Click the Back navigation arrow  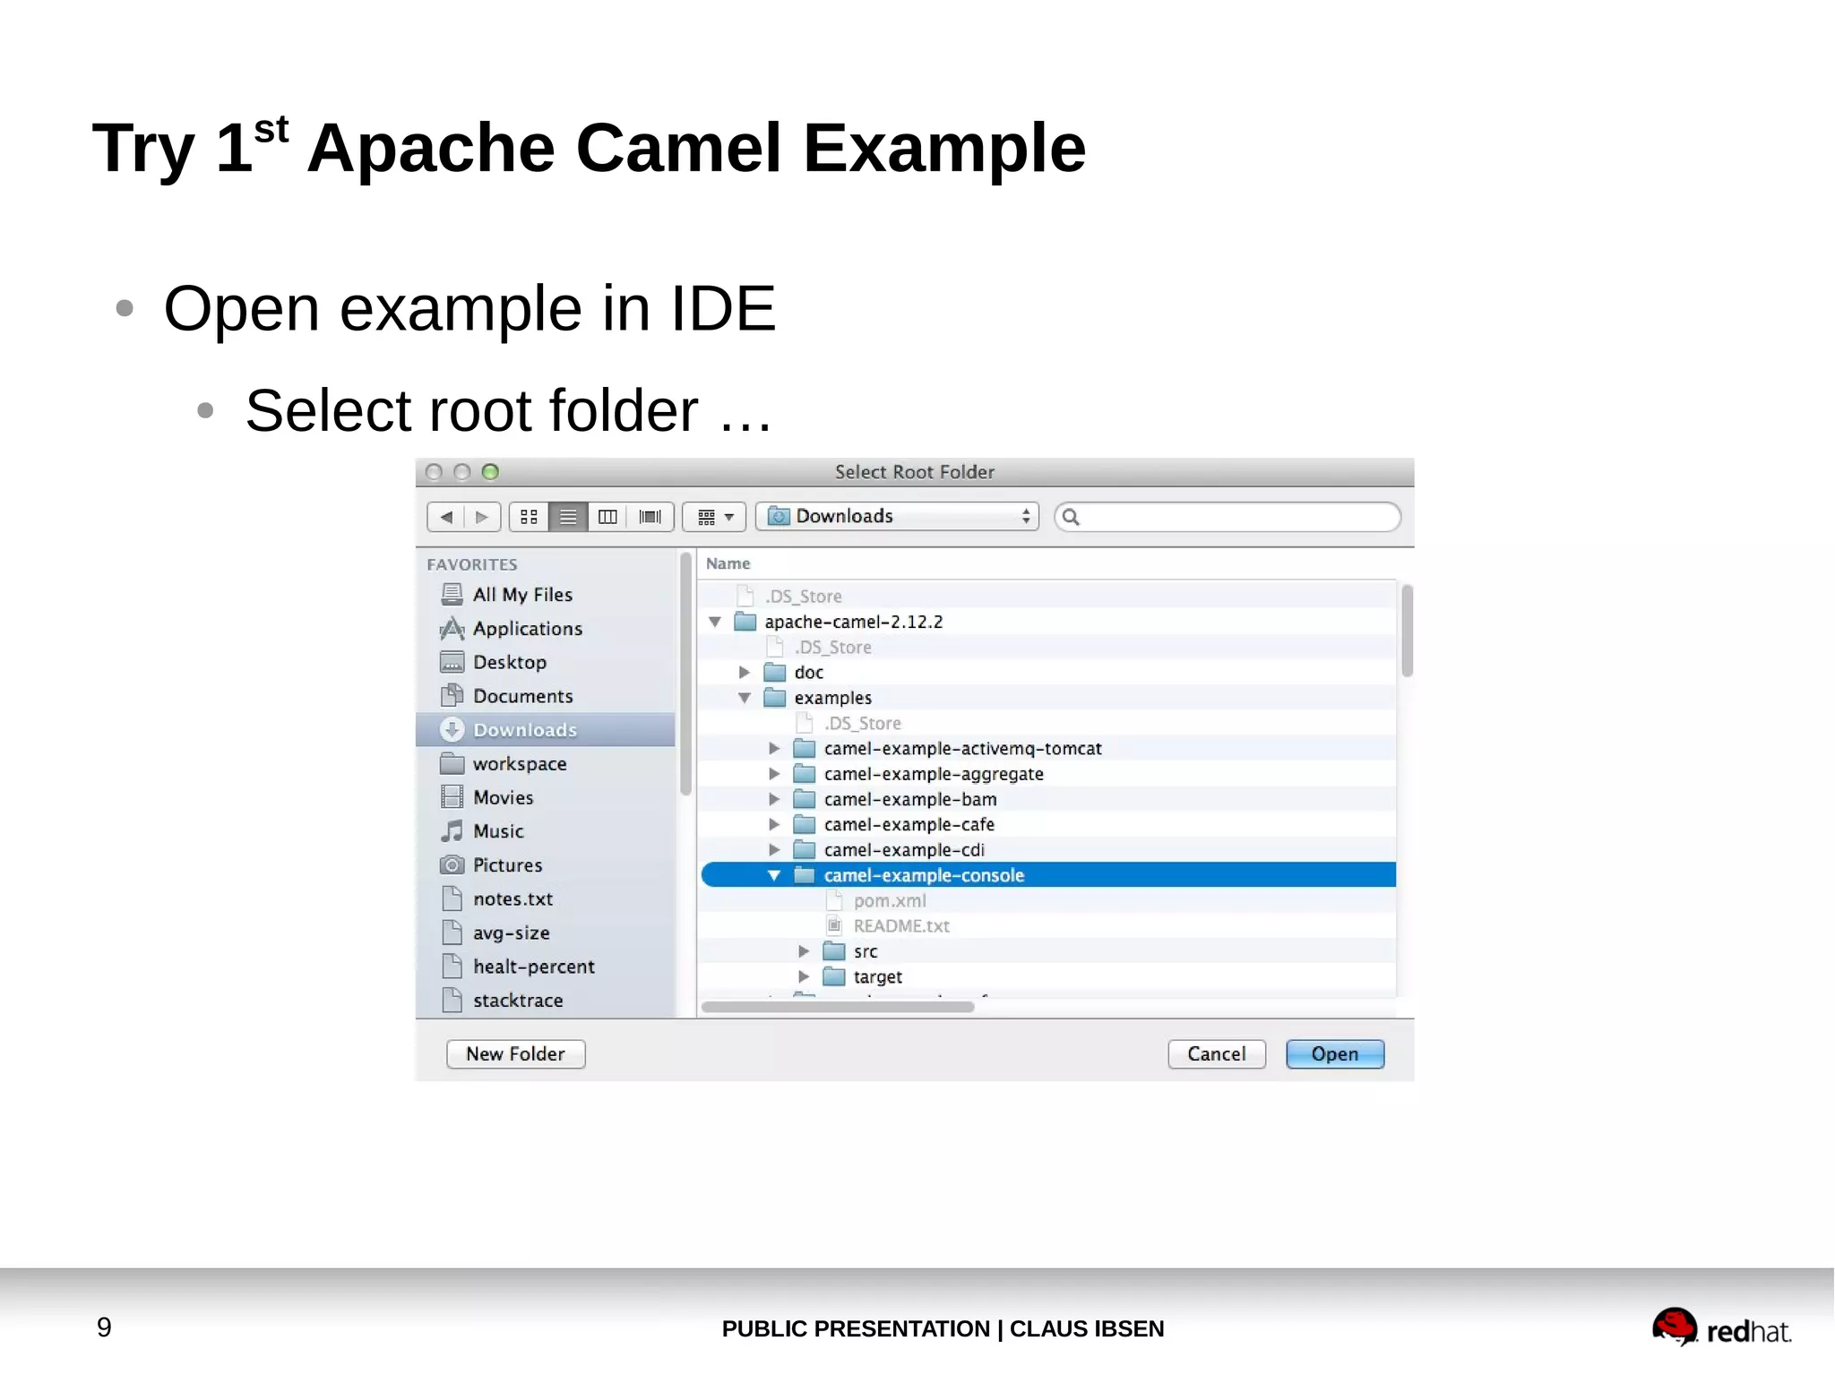[x=446, y=517]
